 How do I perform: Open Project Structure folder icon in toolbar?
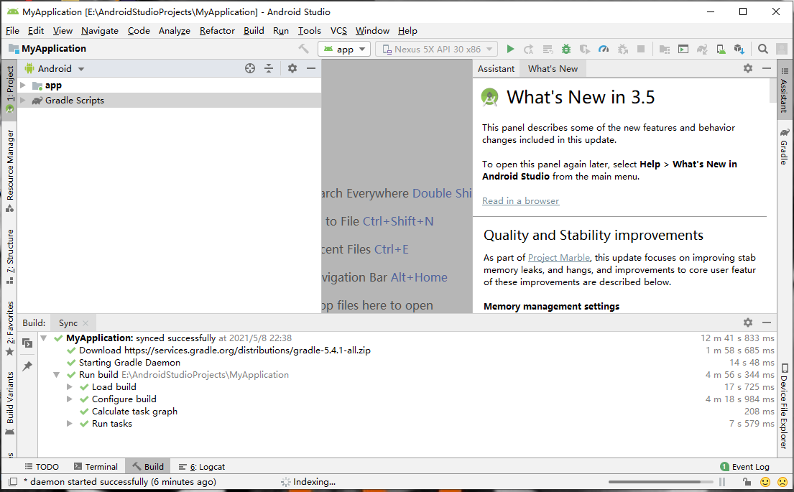[665, 49]
